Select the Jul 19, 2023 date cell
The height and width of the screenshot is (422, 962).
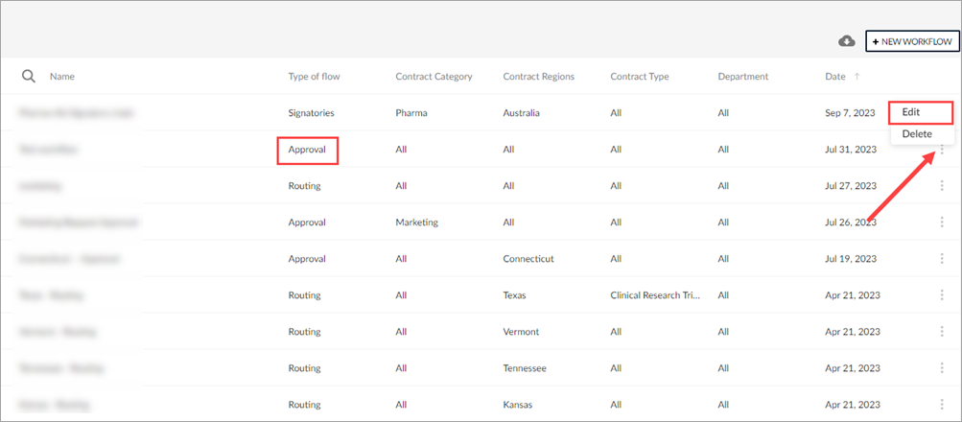pos(851,259)
